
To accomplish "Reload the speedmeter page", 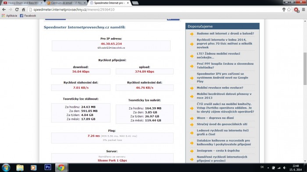I will [x=17, y=9].
